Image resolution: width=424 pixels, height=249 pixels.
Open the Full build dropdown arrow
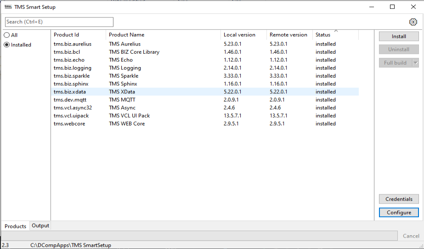click(415, 63)
